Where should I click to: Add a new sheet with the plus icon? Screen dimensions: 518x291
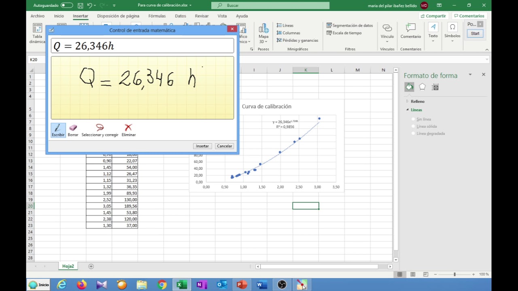[x=91, y=266]
